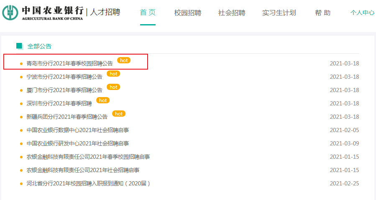376x200 pixels.
Task: Click the green square icon before 全部公告
Action: pos(20,46)
